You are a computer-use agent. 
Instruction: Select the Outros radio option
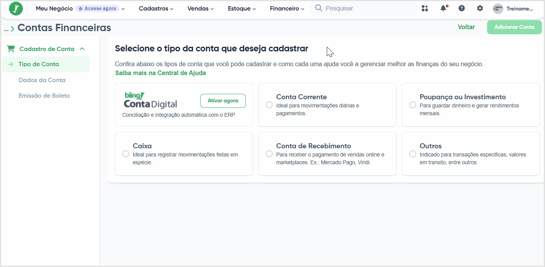413,154
